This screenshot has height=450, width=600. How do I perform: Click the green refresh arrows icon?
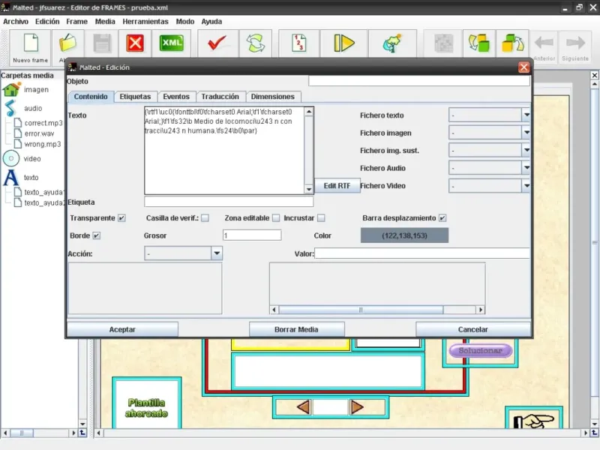(x=256, y=43)
